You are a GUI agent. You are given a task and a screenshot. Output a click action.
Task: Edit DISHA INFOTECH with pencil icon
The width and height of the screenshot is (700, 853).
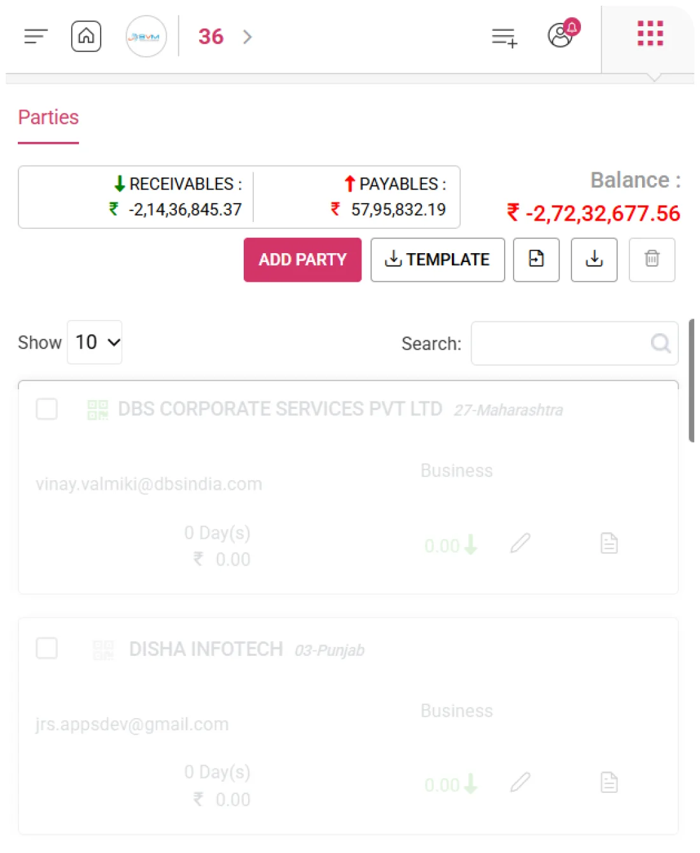pos(520,782)
